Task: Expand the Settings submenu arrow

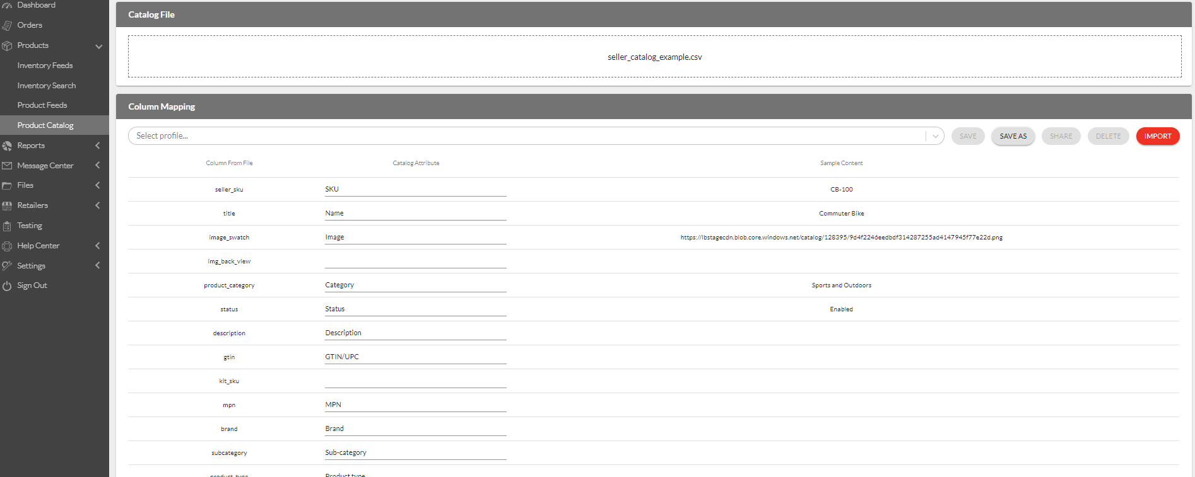Action: tap(98, 266)
